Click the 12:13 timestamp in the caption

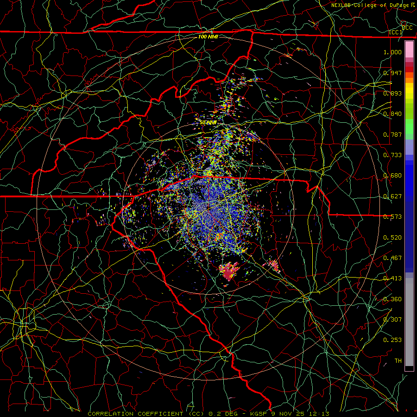click(x=319, y=414)
